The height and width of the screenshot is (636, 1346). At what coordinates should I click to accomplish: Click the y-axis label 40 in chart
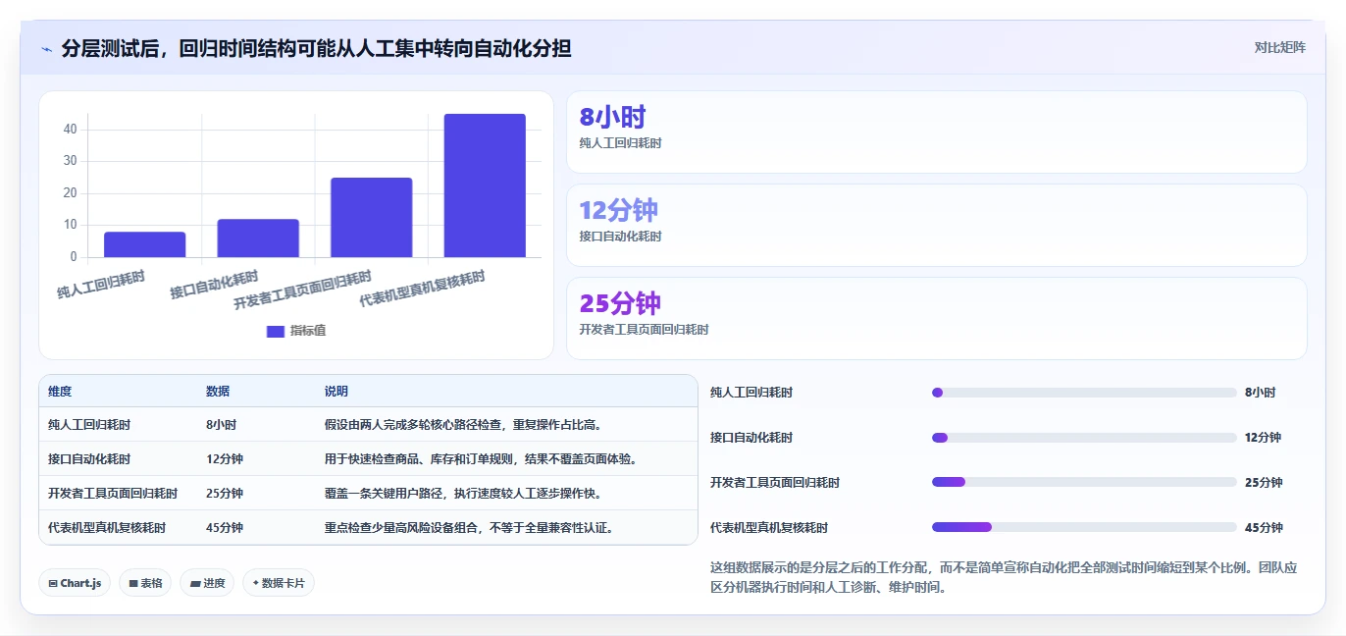pos(70,129)
